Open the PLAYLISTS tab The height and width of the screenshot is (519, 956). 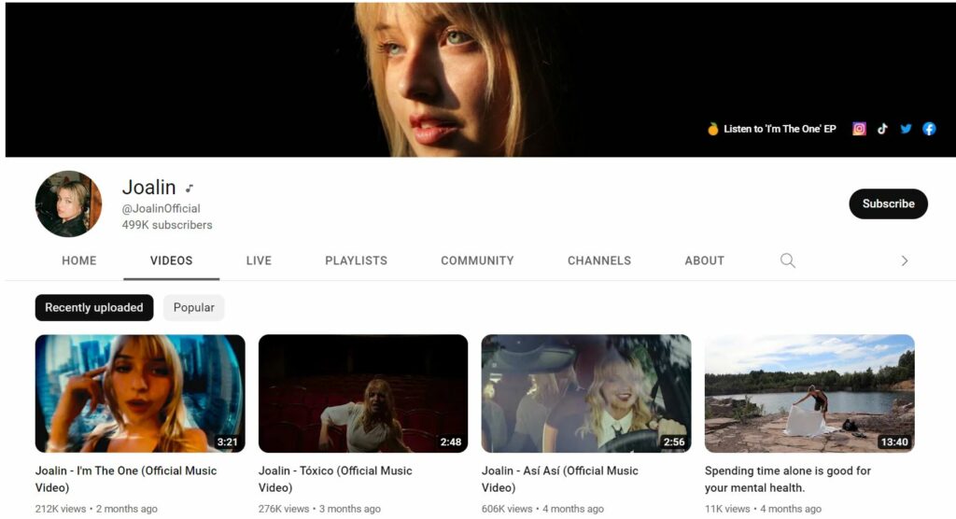(356, 260)
